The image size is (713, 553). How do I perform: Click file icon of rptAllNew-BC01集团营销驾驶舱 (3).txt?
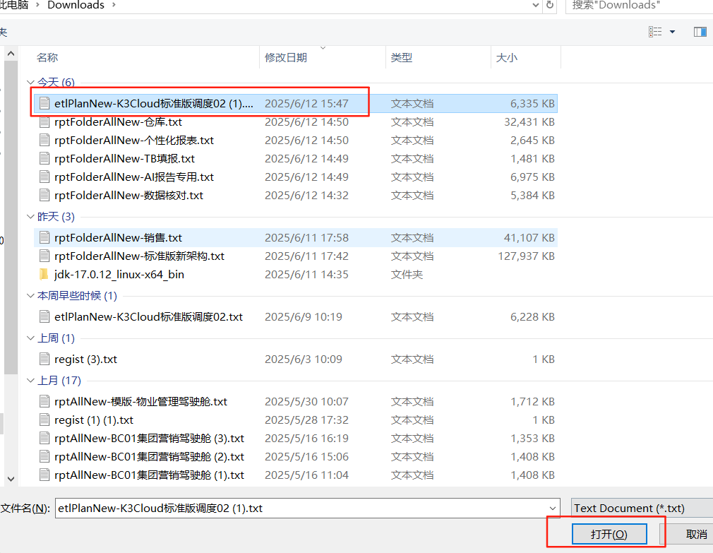point(44,438)
